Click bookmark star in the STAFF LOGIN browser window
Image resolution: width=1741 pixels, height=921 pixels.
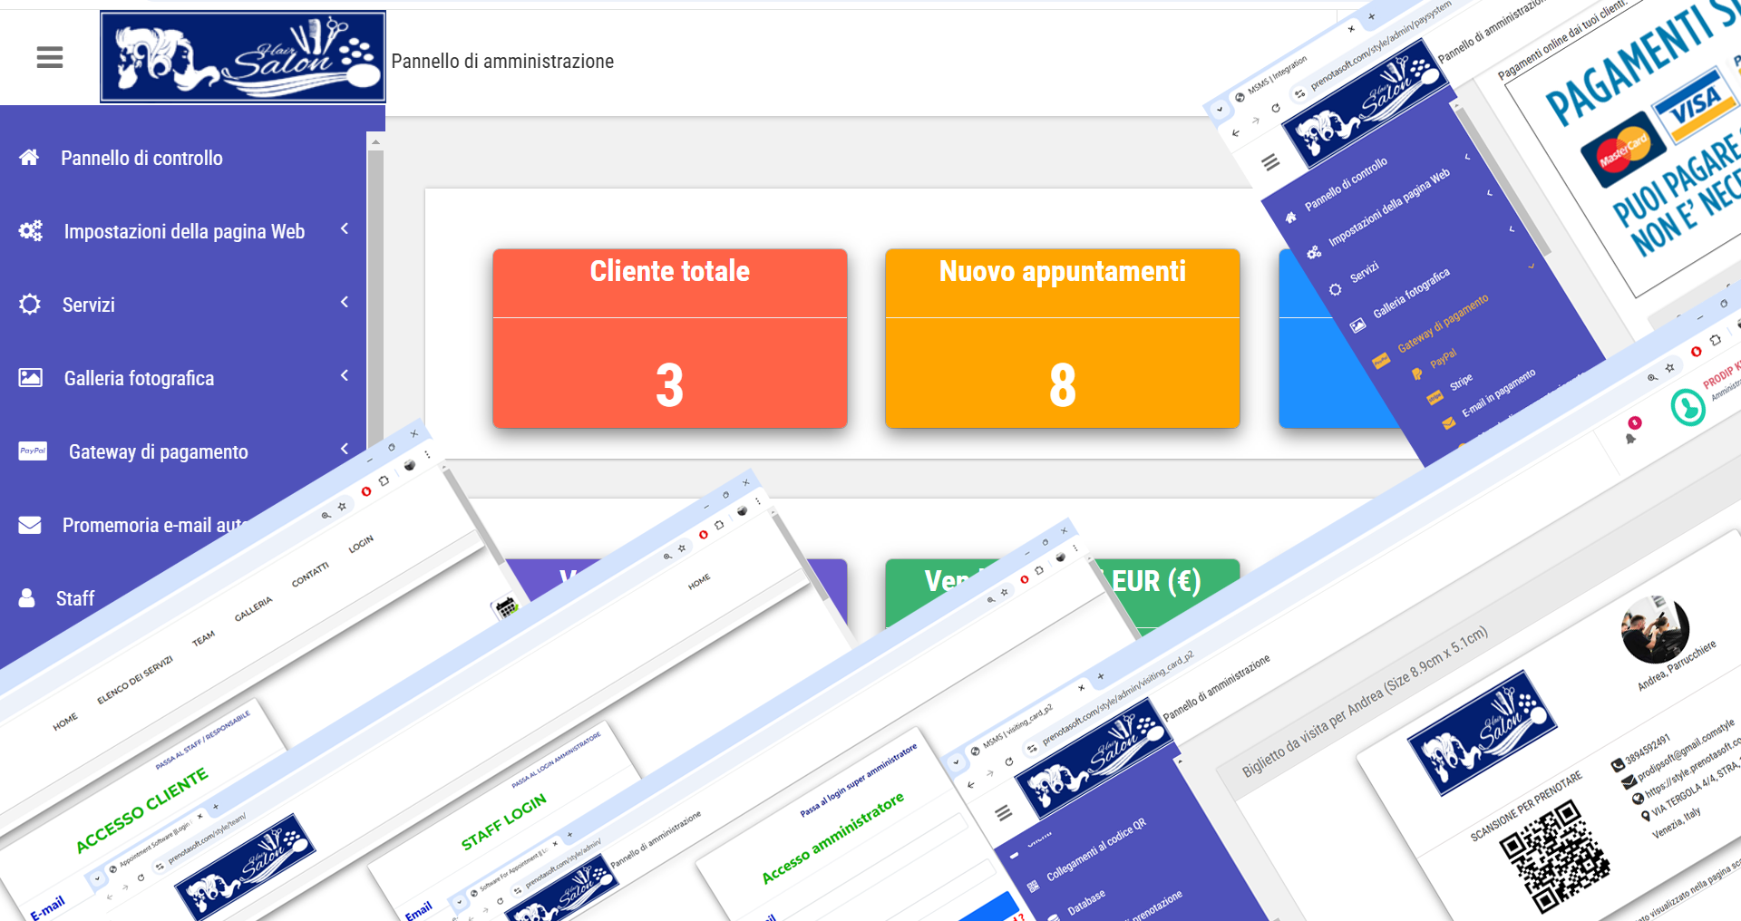click(682, 548)
